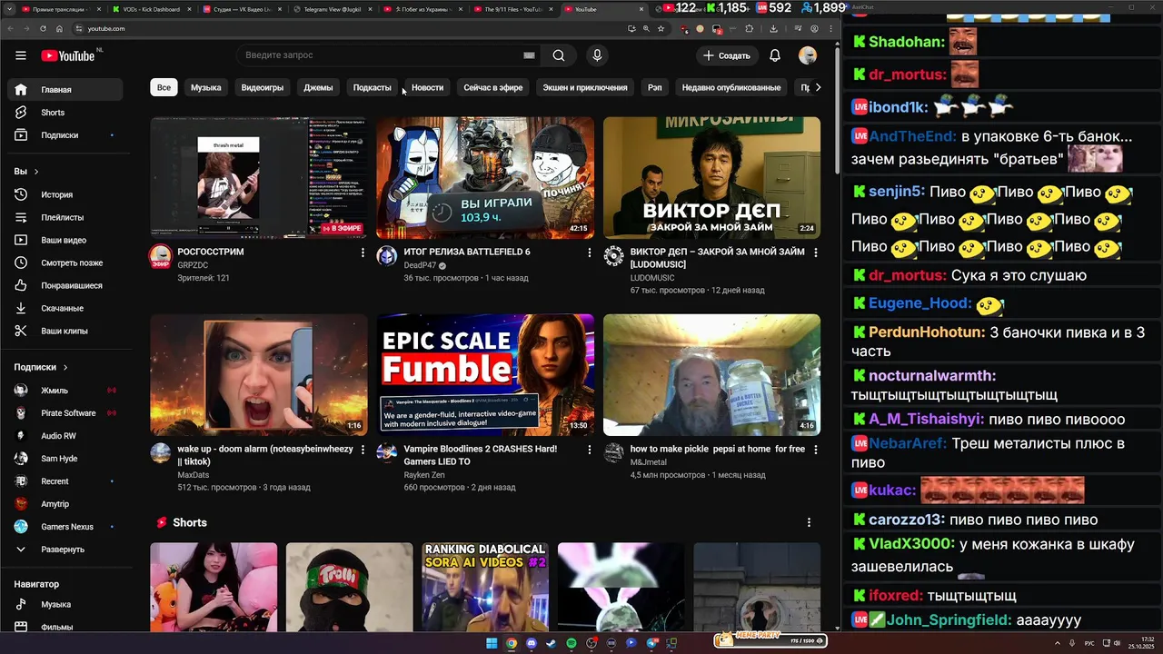Open options menu for ИТОГ РЕЛИЗА BATTLEFIELD 6
This screenshot has width=1163, height=654.
tap(589, 253)
